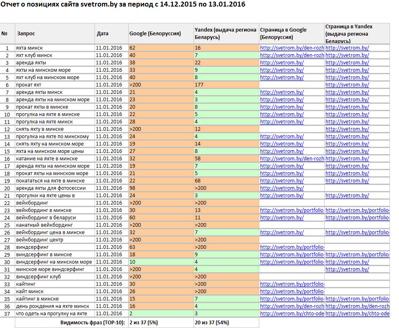399x328 pixels.
Task: Open Yandex portfolio link for 'вейкбординг в беларуси'
Action: 357,218
